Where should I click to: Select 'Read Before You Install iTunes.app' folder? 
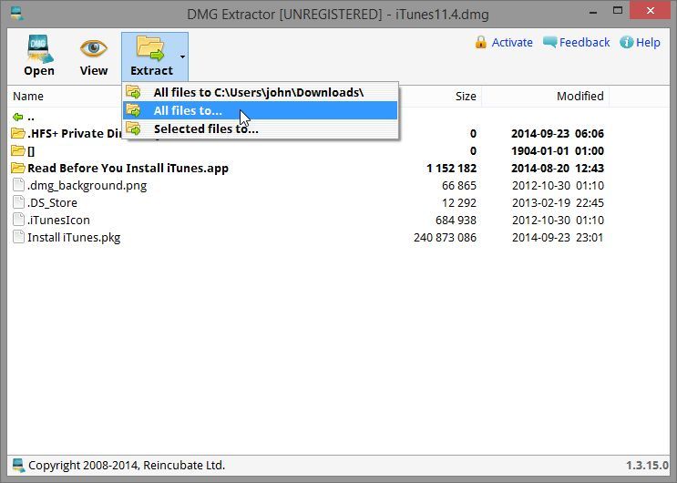pos(306,168)
